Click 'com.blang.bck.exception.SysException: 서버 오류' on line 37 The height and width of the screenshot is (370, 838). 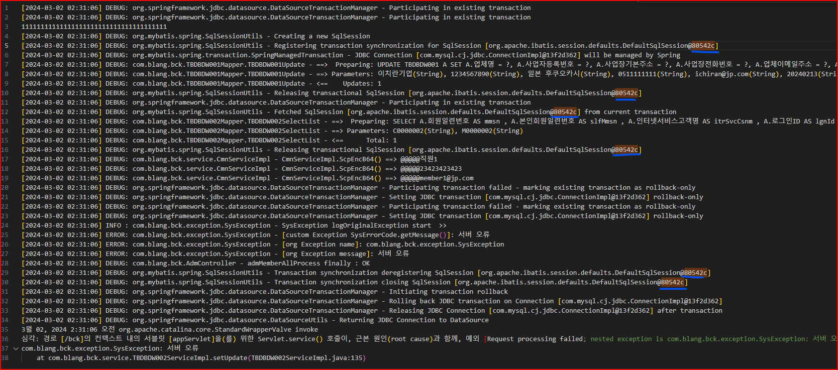pos(110,349)
